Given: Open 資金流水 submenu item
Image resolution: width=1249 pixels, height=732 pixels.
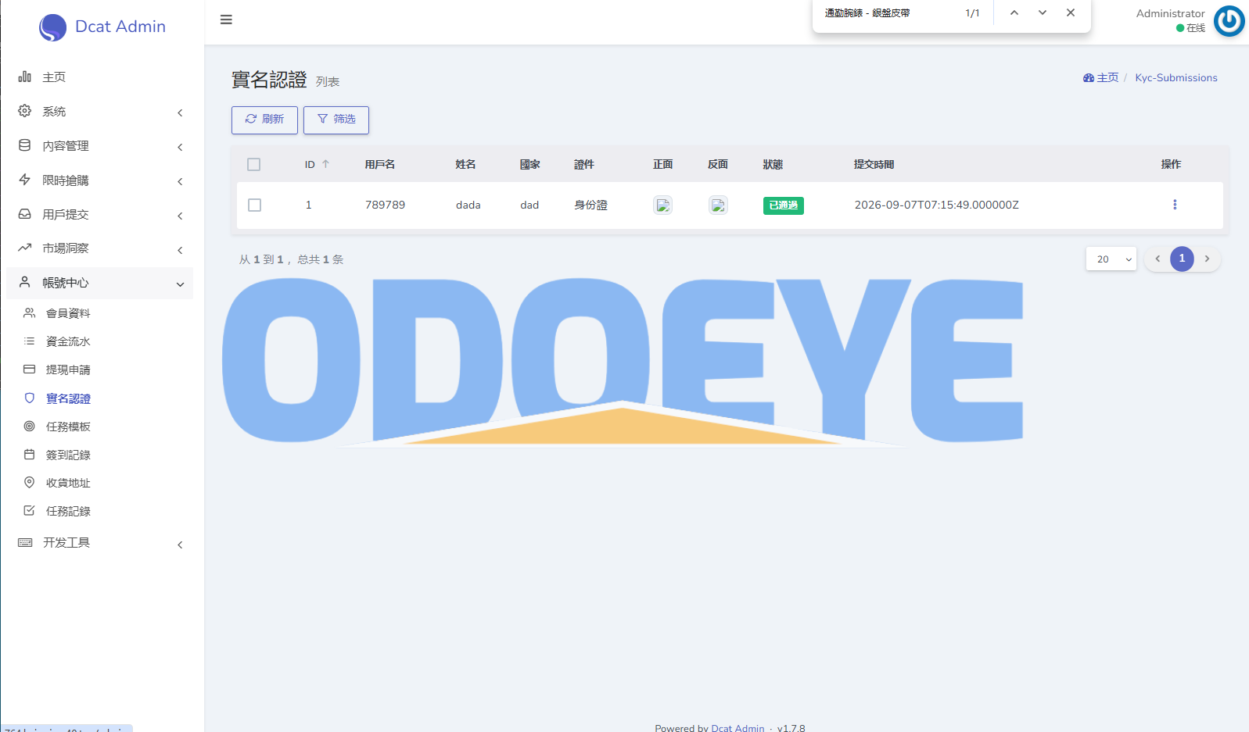Looking at the screenshot, I should [x=68, y=341].
